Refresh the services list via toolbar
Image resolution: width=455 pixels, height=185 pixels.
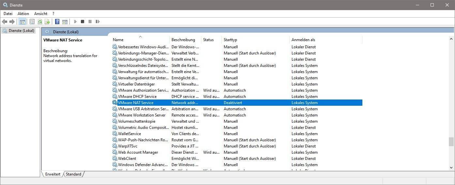pos(40,22)
